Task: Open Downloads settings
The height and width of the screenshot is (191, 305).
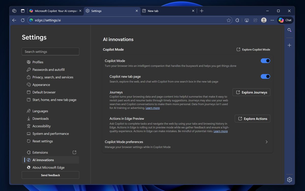Action: tap(50, 119)
